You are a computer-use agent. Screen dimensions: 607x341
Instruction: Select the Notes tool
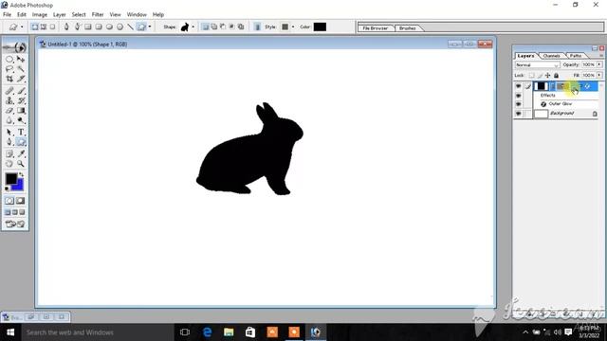(9, 153)
